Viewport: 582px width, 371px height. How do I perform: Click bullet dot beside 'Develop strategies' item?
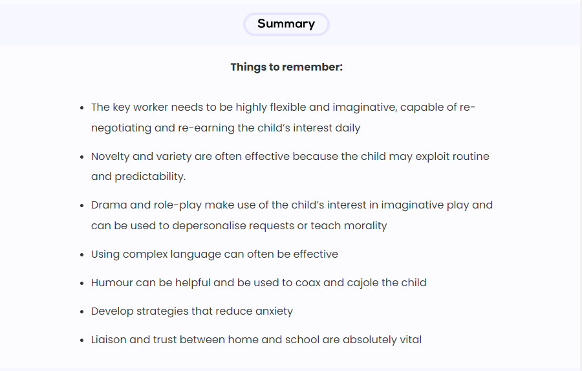[82, 311]
